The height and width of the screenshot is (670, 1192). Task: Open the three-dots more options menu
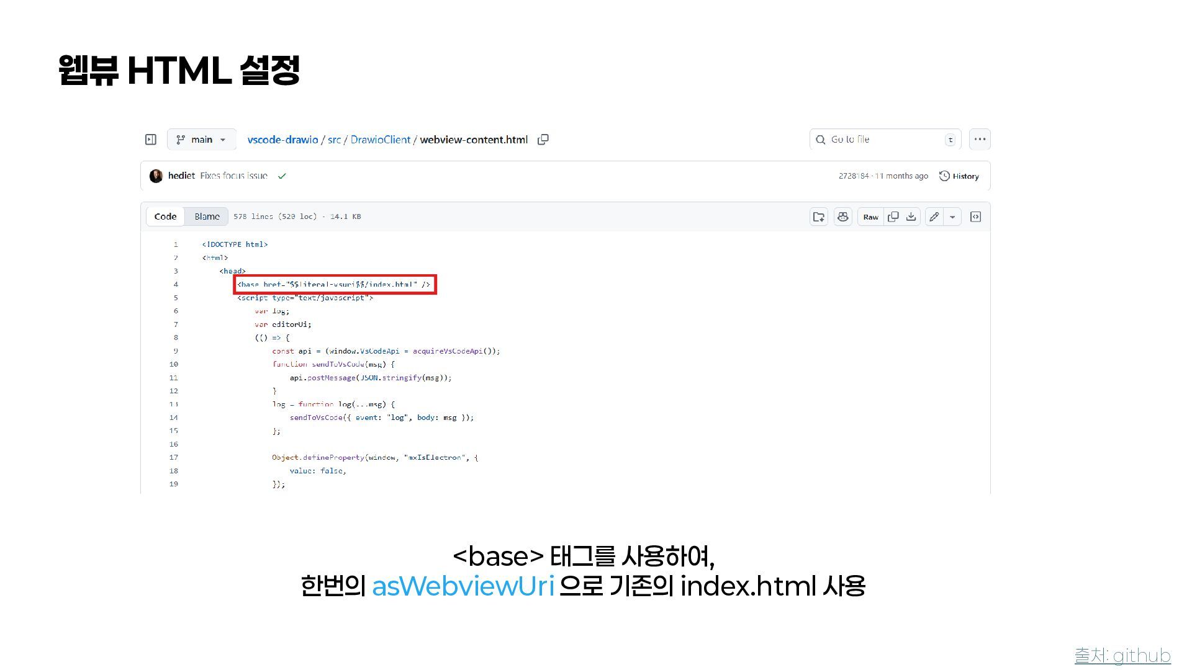[x=980, y=140]
